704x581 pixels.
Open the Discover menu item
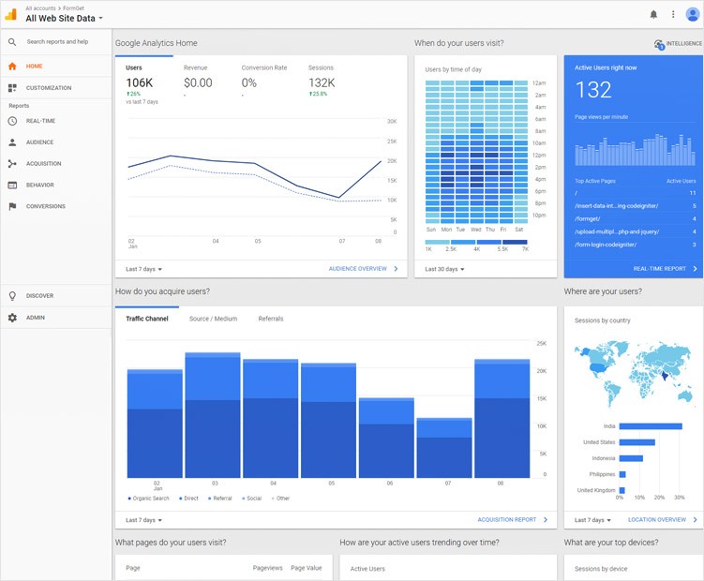pos(56,296)
